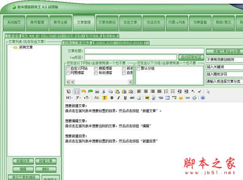This screenshot has height=180, width=243.
Task: Apply bold formatting with the B icon
Action: [x=112, y=98]
